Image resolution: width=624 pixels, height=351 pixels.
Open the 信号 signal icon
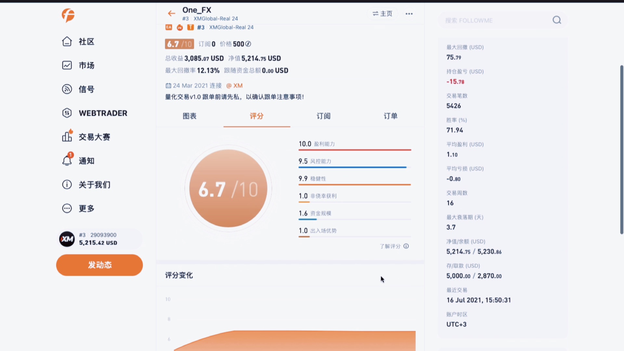(x=67, y=89)
